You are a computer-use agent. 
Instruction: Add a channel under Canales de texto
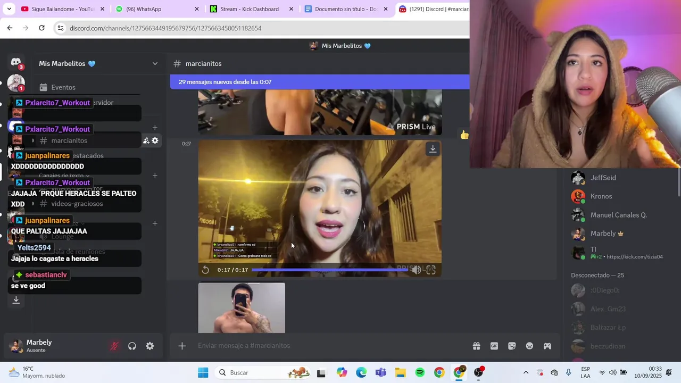click(155, 176)
